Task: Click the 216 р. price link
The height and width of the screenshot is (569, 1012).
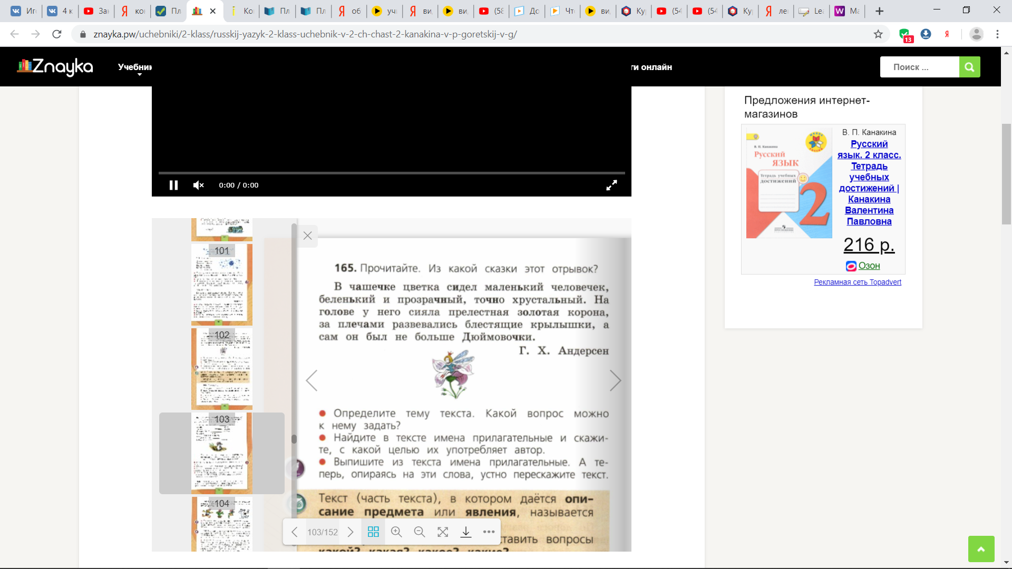Action: [x=869, y=245]
